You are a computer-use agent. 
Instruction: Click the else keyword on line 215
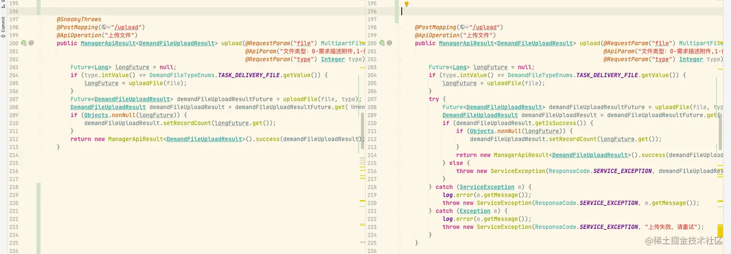(456, 163)
